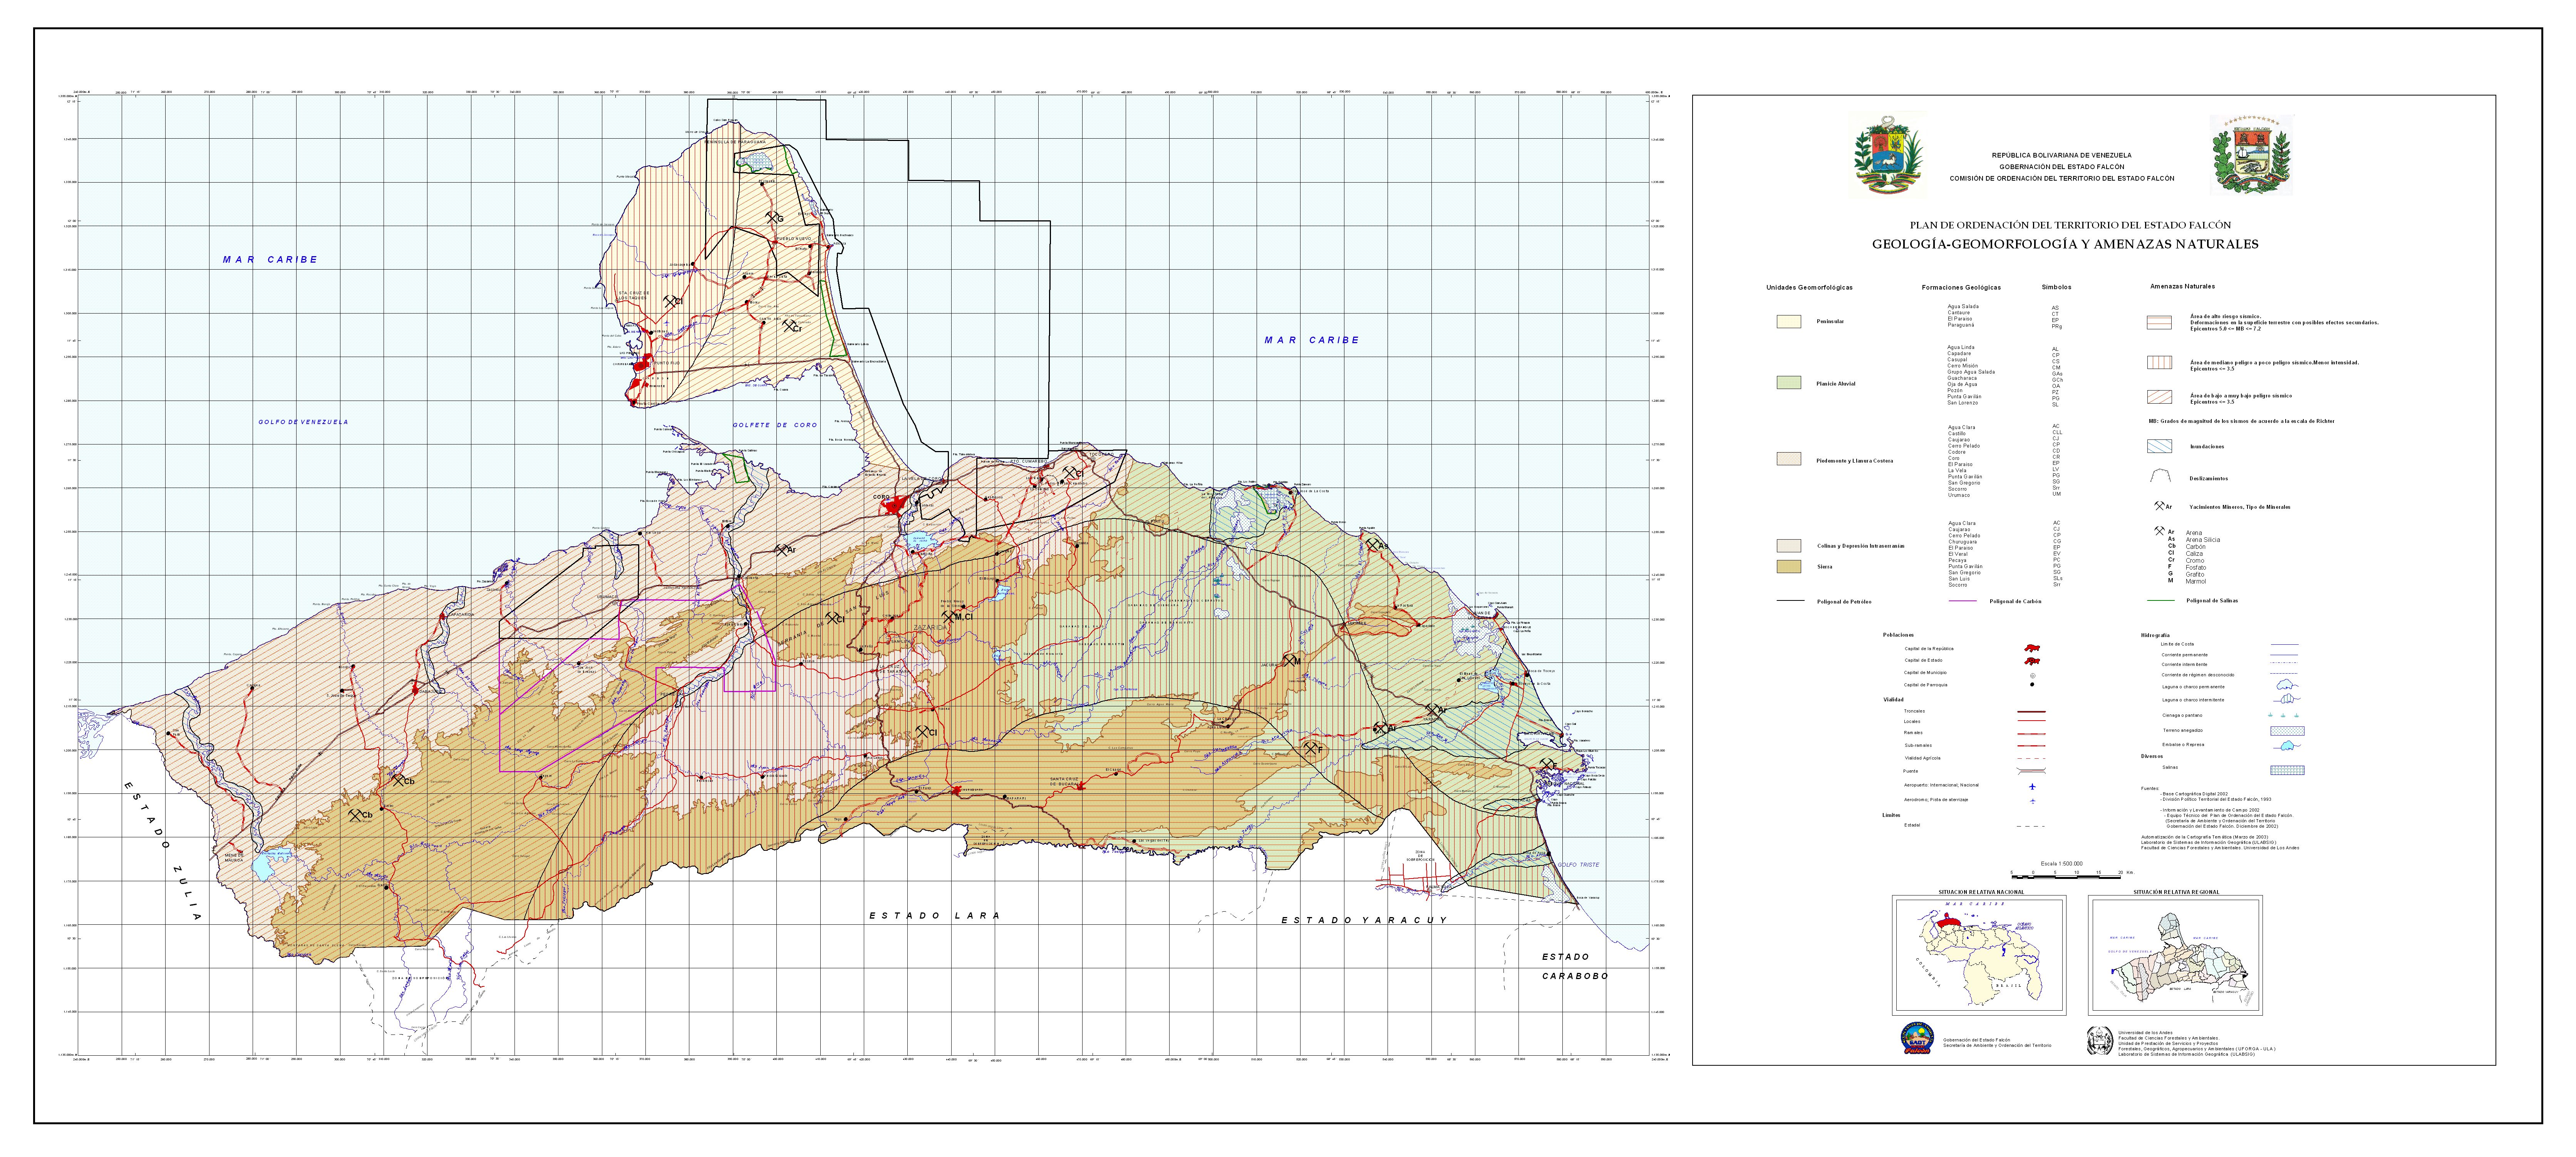Pick the alto riesgo sísmico hatch swatch
The height and width of the screenshot is (1157, 2576).
(2160, 323)
